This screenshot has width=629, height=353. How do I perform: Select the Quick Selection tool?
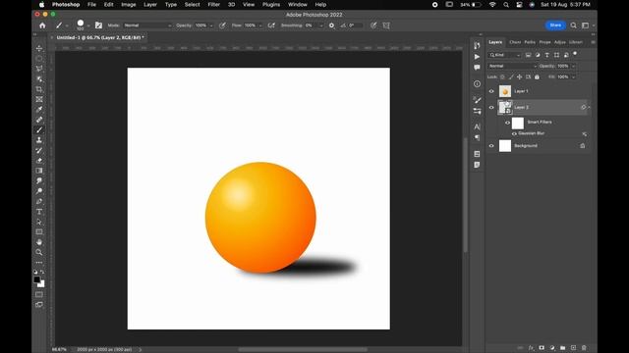point(39,78)
